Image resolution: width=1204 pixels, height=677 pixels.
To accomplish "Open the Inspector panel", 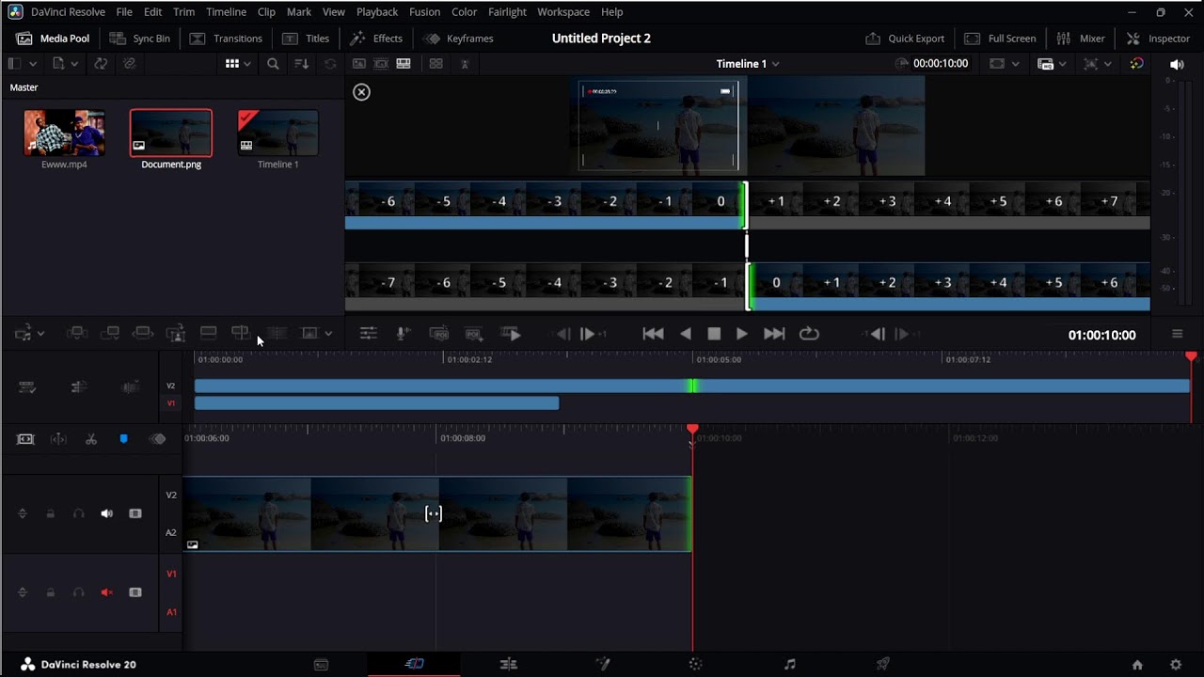I will [x=1159, y=39].
